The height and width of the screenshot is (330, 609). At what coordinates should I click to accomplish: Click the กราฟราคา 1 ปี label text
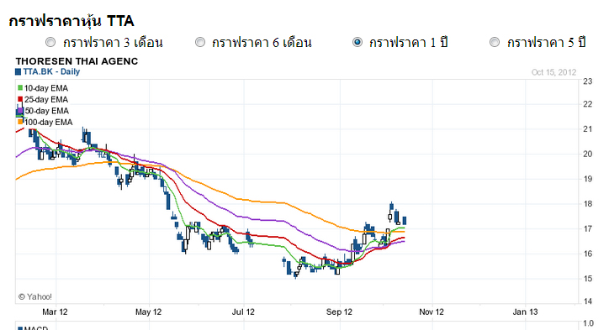[408, 42]
